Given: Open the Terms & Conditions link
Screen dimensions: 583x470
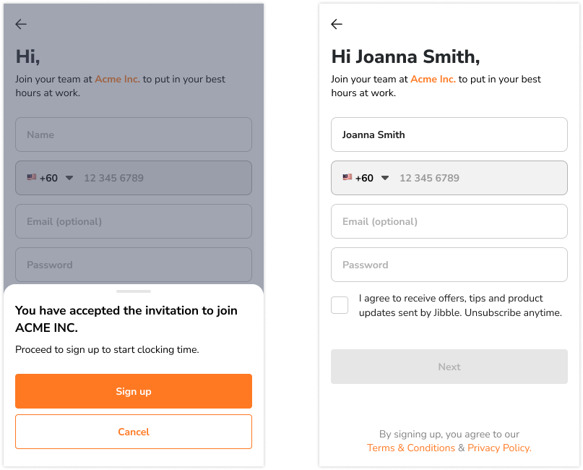Looking at the screenshot, I should 411,448.
